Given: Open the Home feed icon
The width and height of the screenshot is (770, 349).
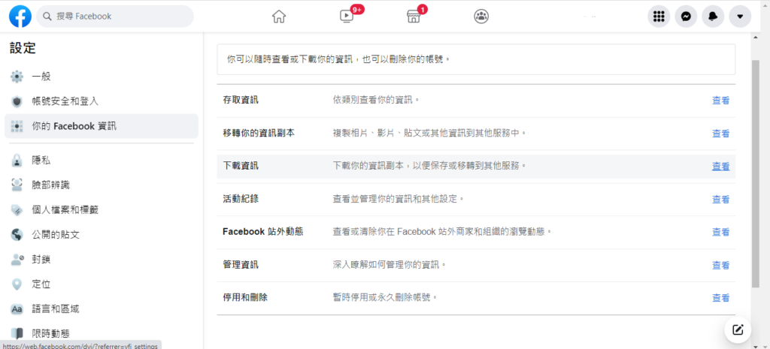Looking at the screenshot, I should point(278,17).
